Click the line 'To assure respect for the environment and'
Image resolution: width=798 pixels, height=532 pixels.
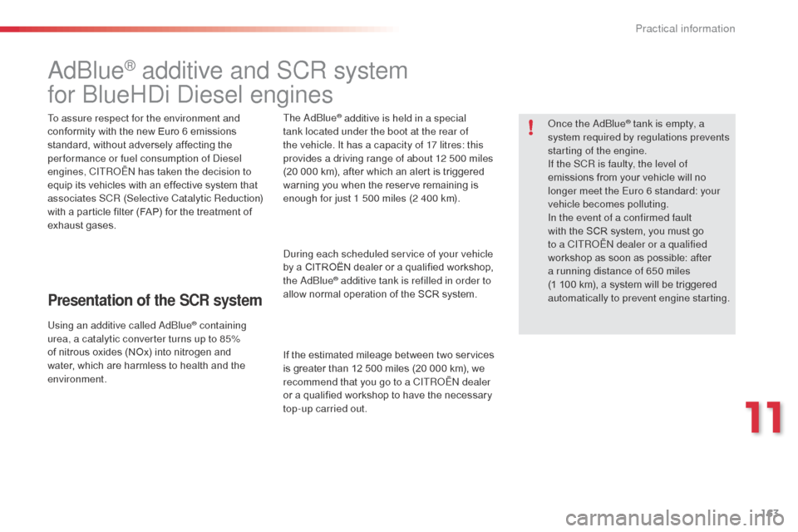click(x=144, y=118)
